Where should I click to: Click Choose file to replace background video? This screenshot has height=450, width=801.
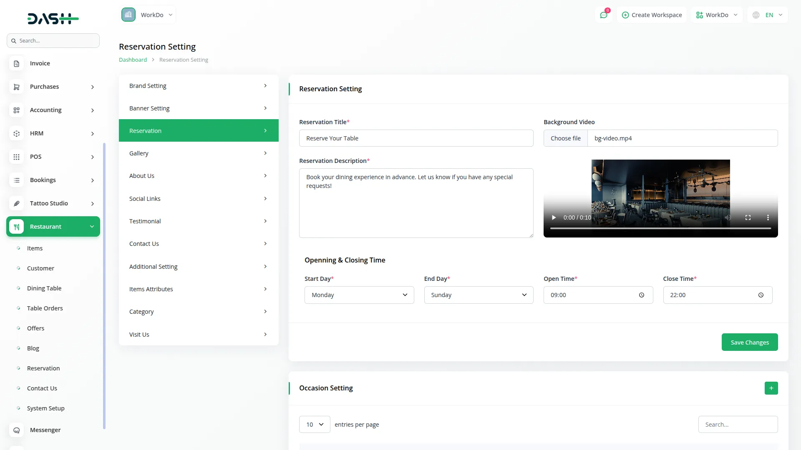click(x=566, y=138)
